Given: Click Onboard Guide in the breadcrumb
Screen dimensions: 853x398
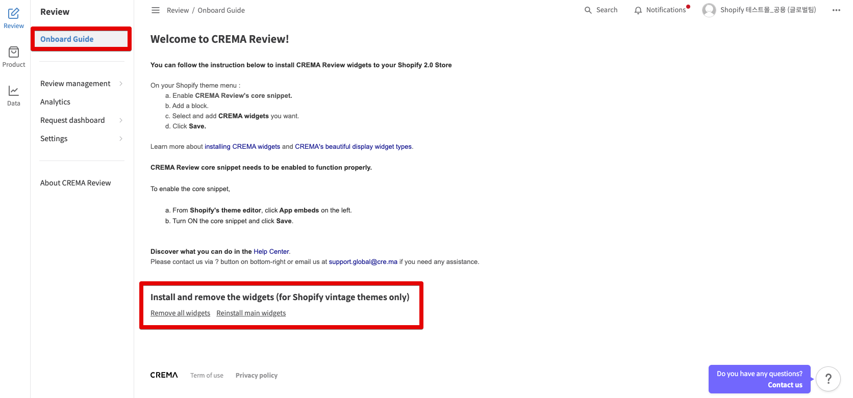Looking at the screenshot, I should tap(221, 10).
